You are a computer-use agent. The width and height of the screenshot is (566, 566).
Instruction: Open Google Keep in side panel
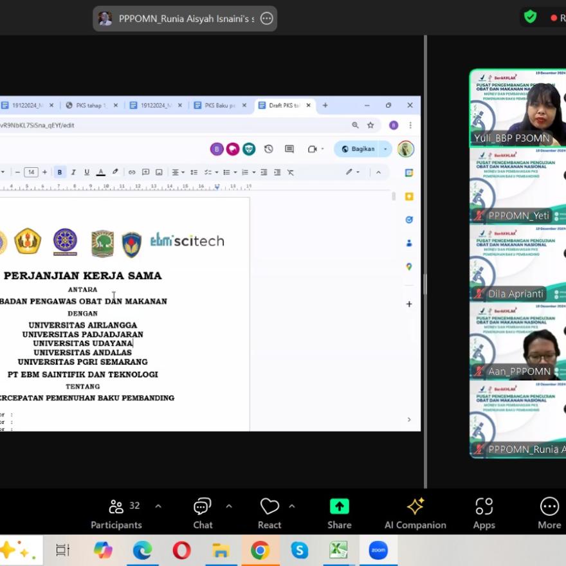tap(409, 196)
